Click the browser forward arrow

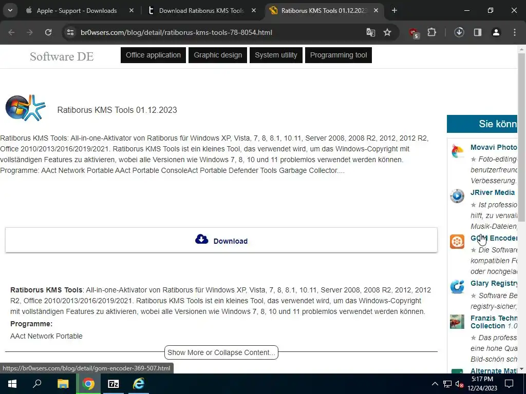pos(29,32)
